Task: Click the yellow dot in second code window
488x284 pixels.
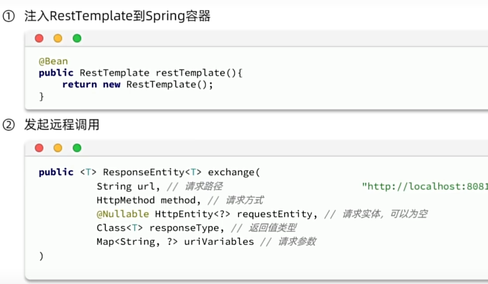Action: [58, 148]
